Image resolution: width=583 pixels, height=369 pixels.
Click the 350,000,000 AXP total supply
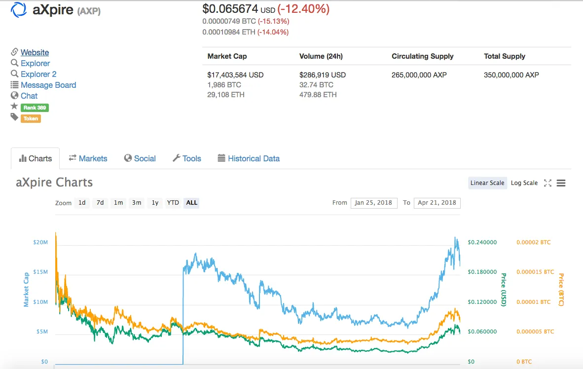point(511,75)
